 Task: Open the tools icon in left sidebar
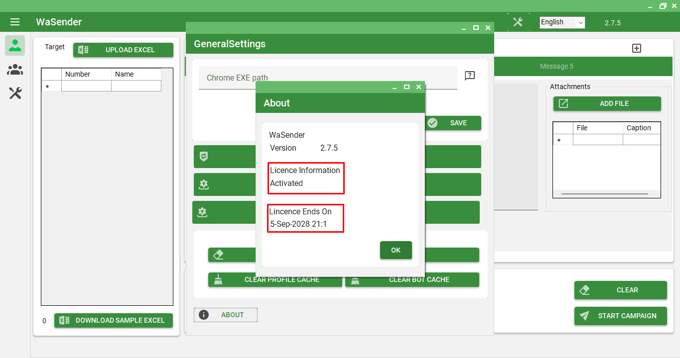[x=15, y=93]
